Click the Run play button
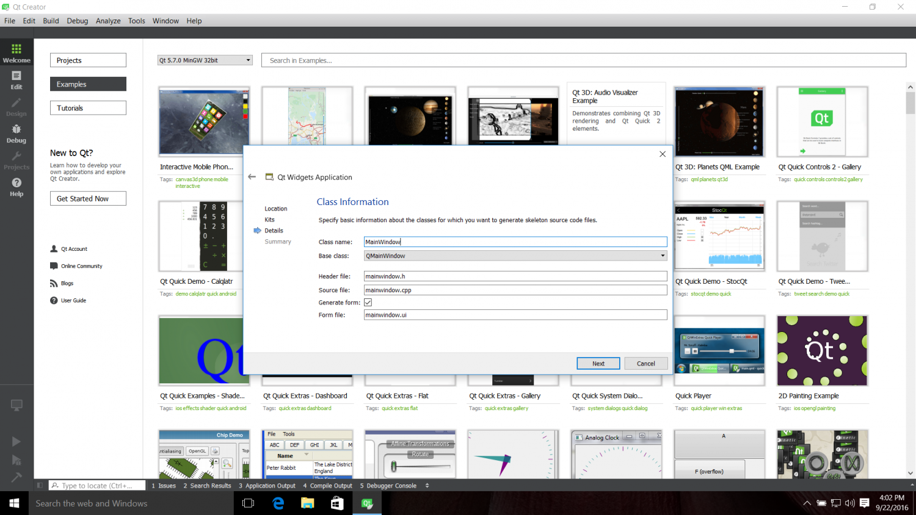Viewport: 916px width, 515px height. 16,441
